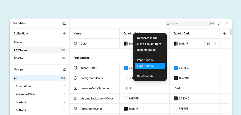Open the Quartz Dark Color row swatch

176,44
